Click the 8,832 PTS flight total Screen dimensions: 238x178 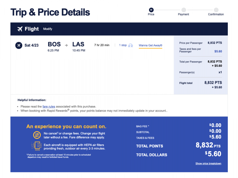pyautogui.click(x=213, y=83)
